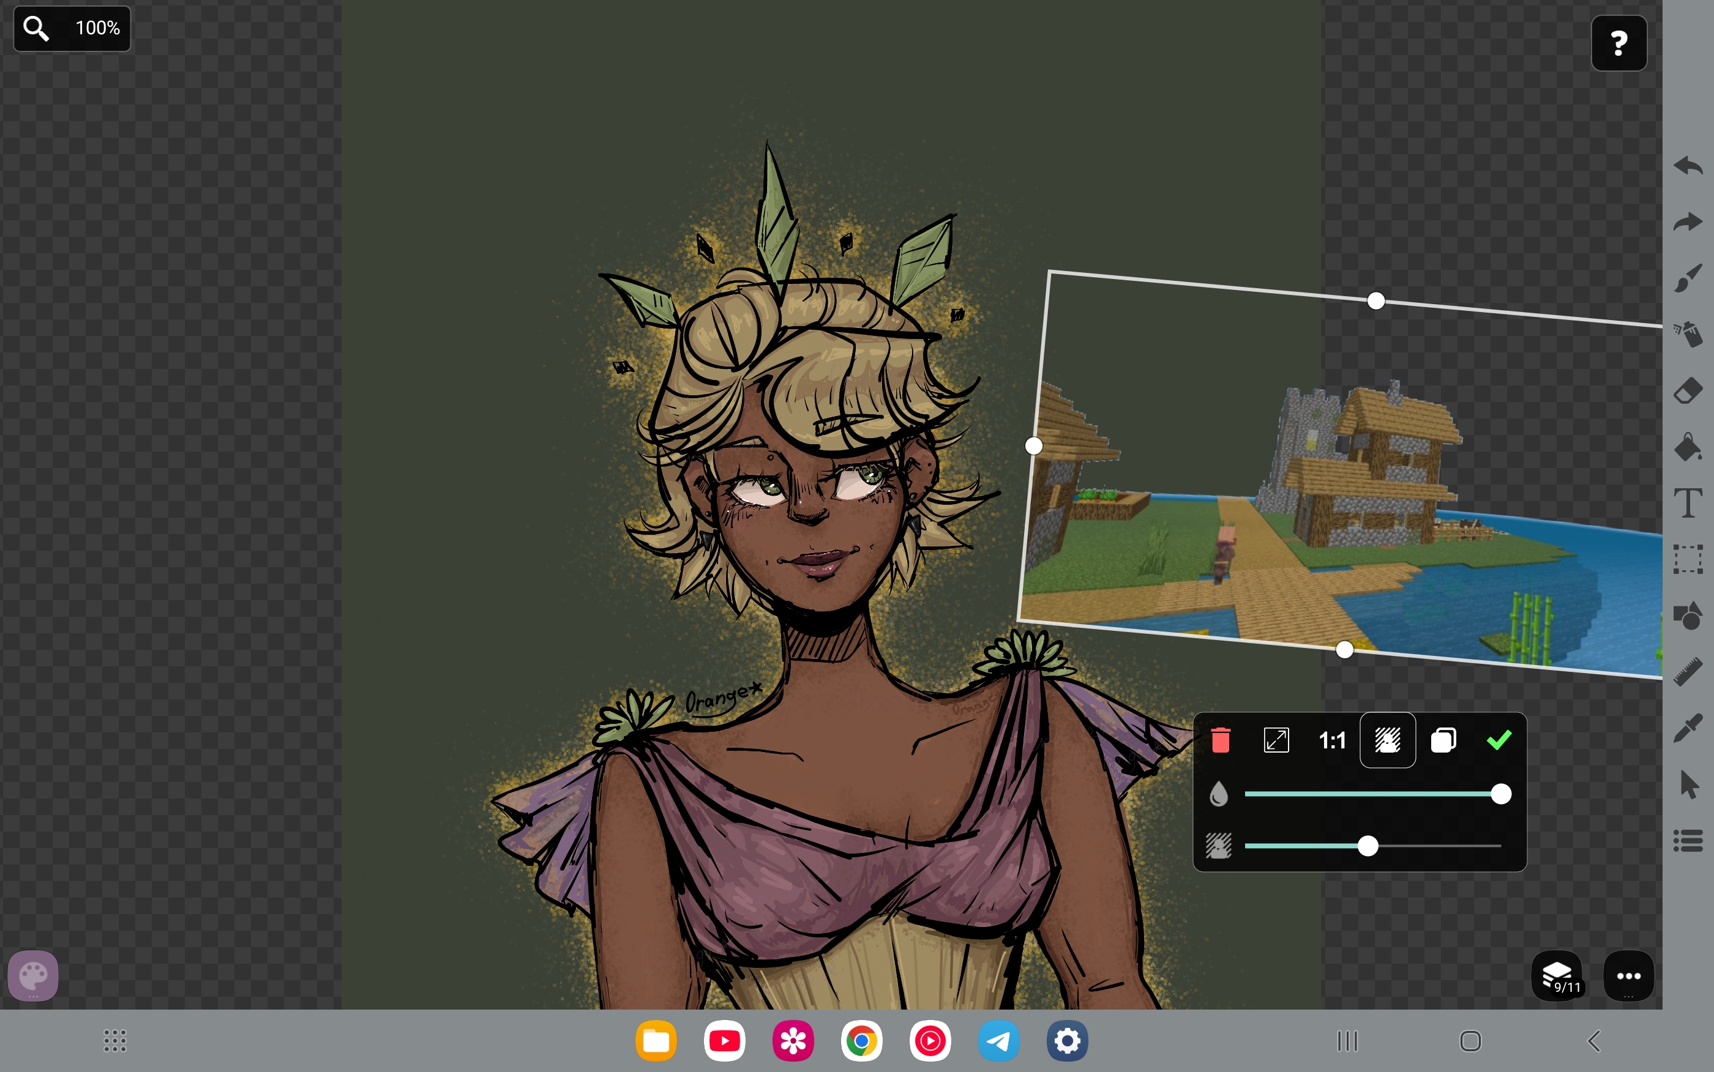Open YouTube Music from the taskbar
This screenshot has width=1714, height=1072.
(930, 1041)
